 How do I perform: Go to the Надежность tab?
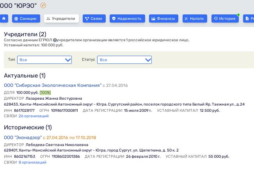(x=127, y=19)
